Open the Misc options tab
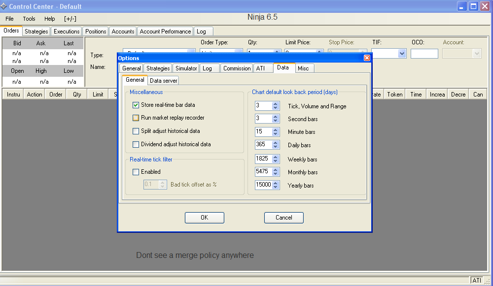Screen dimensions: 493x286 pos(305,68)
